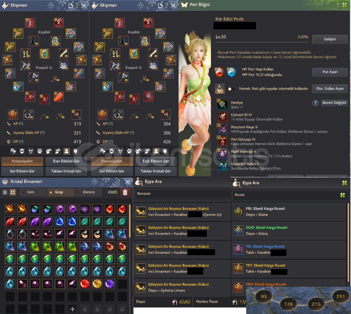Click the +9 tool slot in left Ekipman panel
The height and width of the screenshot is (314, 351).
(x=76, y=115)
